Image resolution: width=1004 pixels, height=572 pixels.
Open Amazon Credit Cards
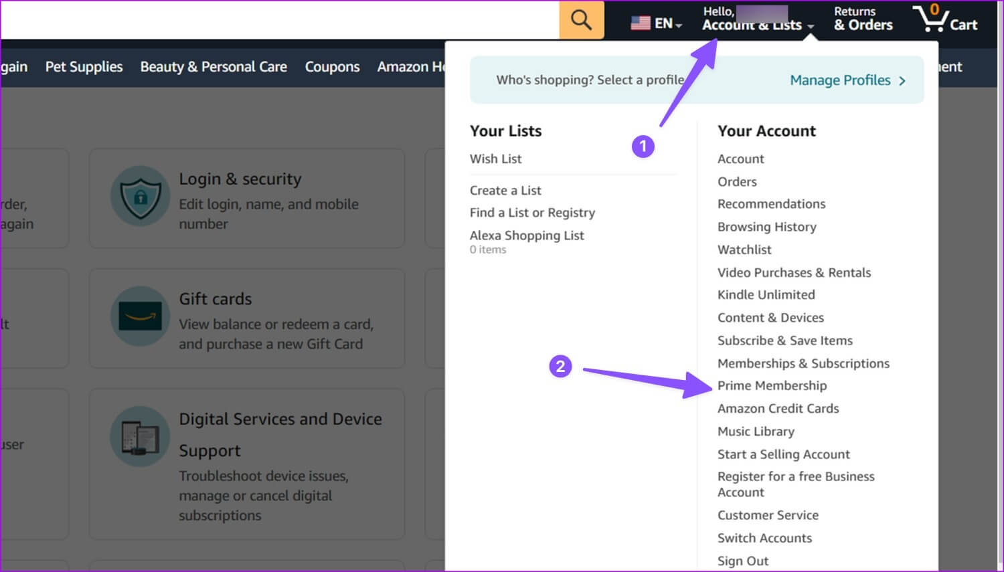(778, 408)
